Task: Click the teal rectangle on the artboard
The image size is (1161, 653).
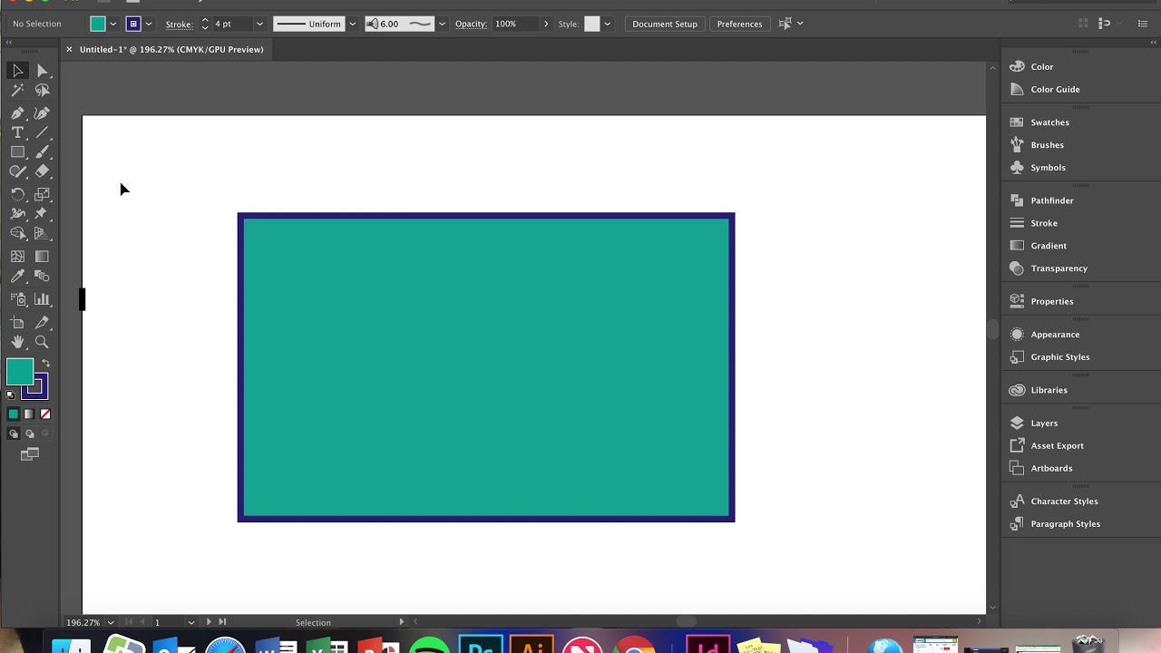Action: tap(486, 367)
